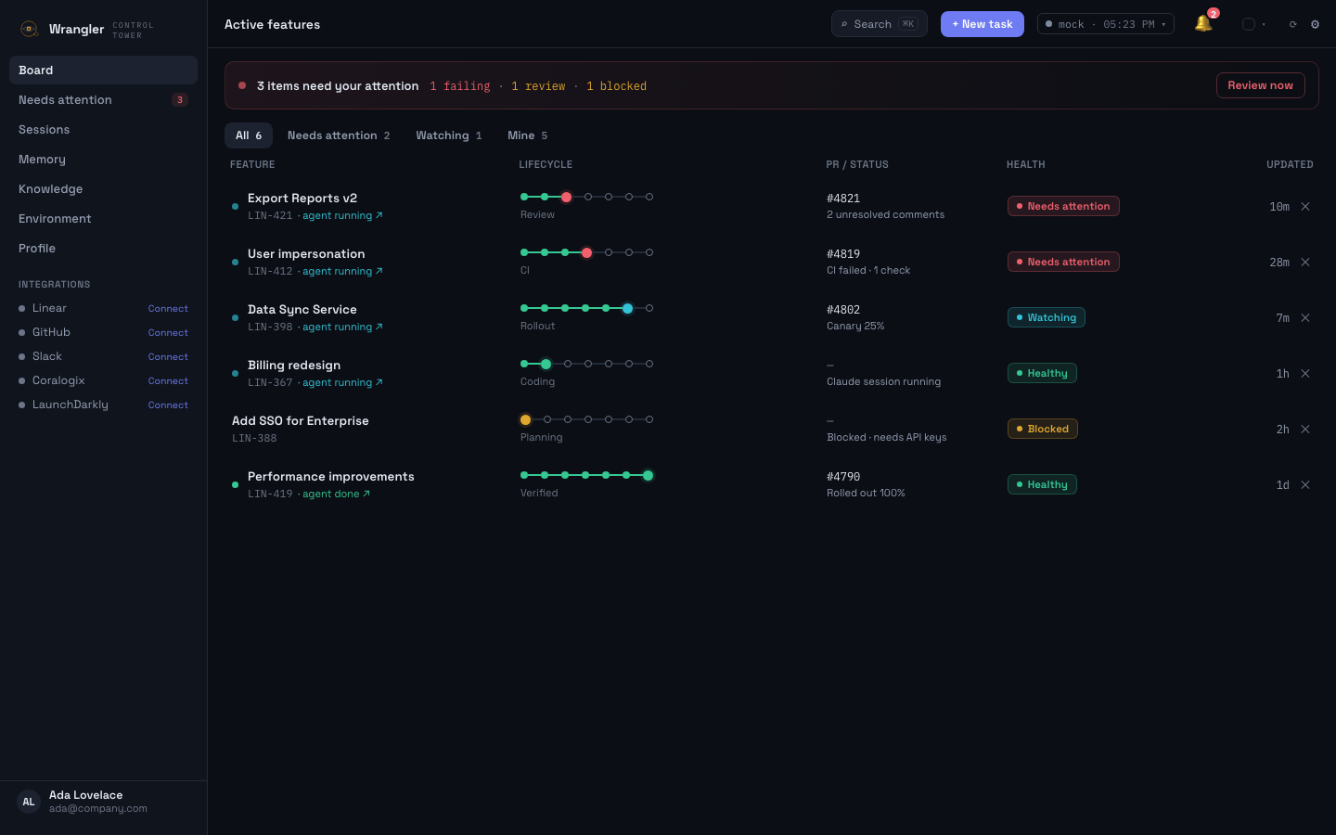Open the agent running link for LIN-412
1336x835 pixels.
[x=342, y=271]
